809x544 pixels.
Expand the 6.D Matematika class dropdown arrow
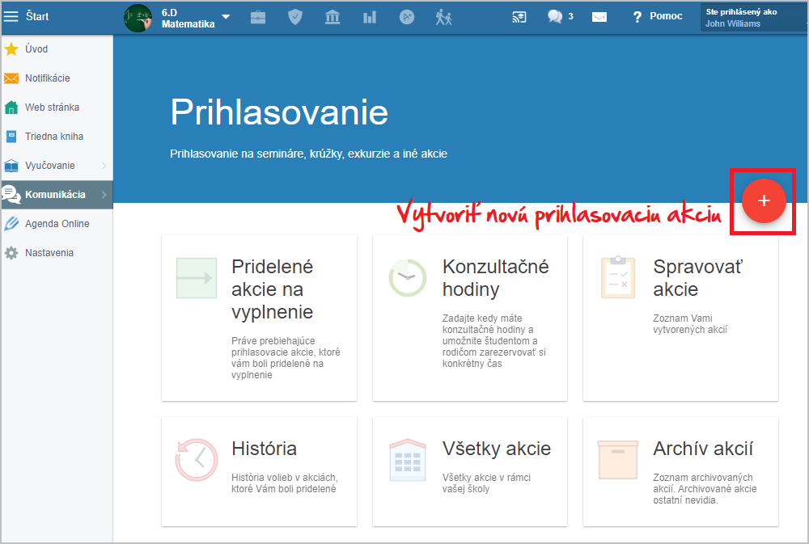point(226,16)
